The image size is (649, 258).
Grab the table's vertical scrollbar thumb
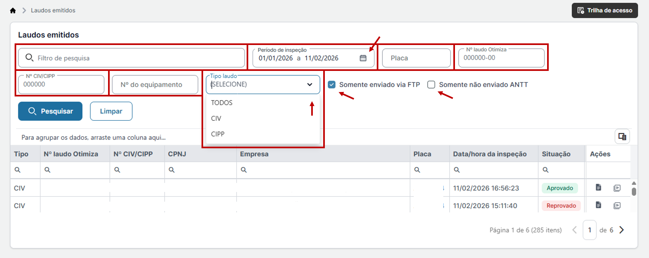634,192
